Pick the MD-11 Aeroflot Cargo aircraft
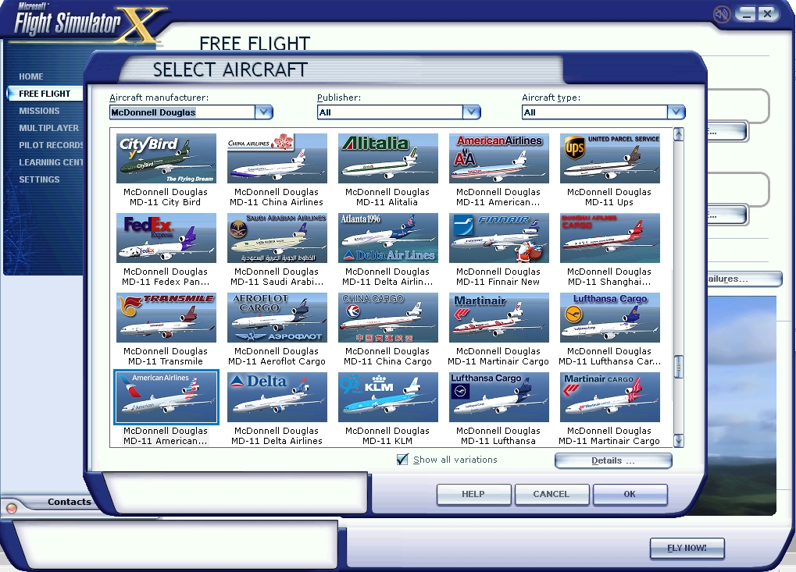The image size is (796, 572). pyautogui.click(x=277, y=318)
